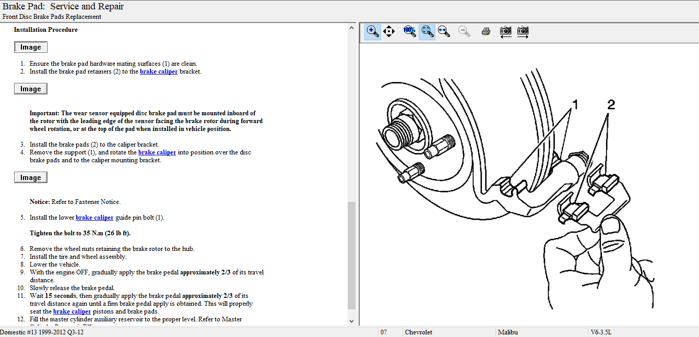Open the brake caliper link in step 11
Image resolution: width=699 pixels, height=337 pixels.
click(x=72, y=311)
